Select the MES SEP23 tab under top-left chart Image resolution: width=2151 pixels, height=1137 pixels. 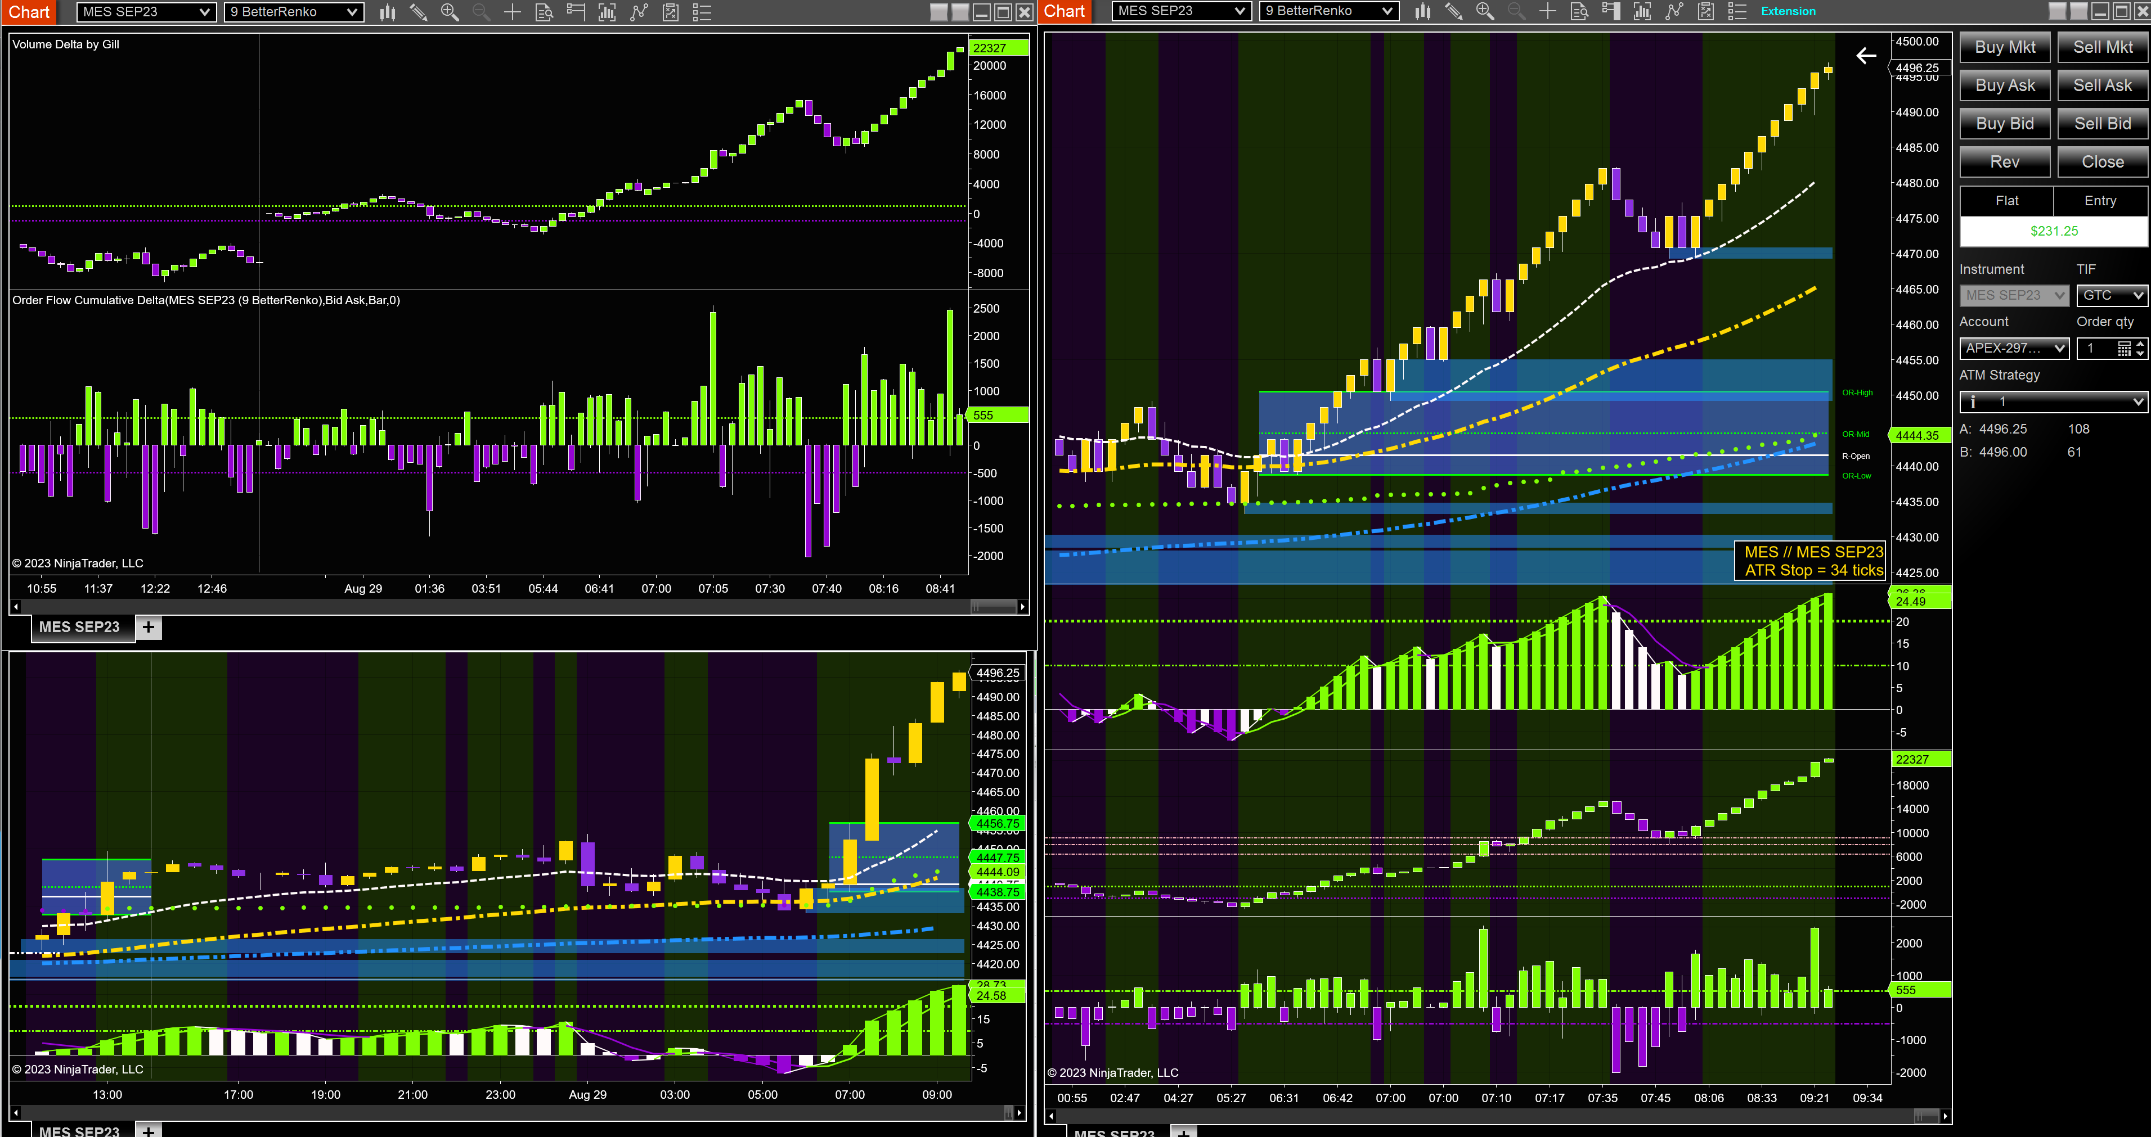tap(79, 627)
